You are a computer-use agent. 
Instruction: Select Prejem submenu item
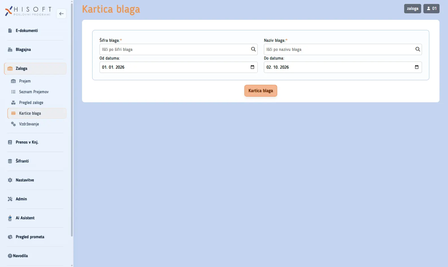pos(37,81)
